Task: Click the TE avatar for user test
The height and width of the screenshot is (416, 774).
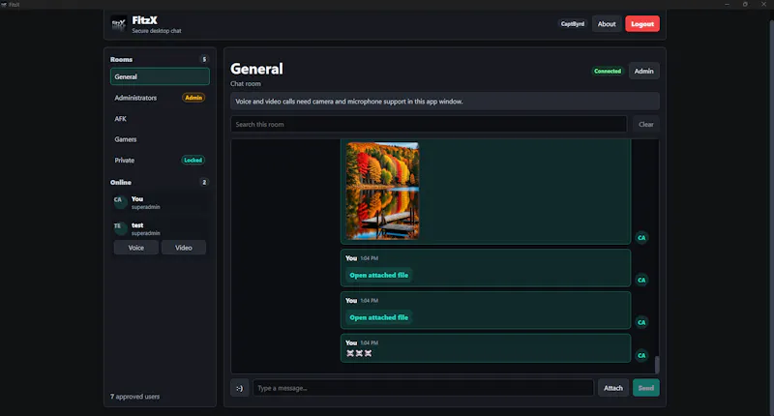Action: (120, 228)
